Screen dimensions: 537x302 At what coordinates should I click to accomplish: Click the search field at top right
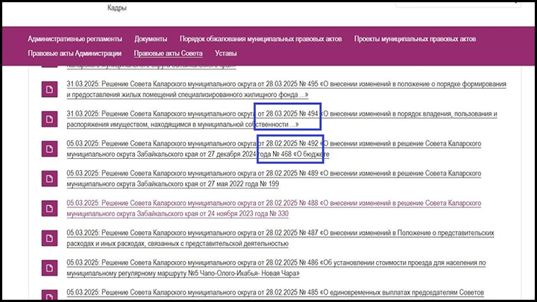coord(458,4)
